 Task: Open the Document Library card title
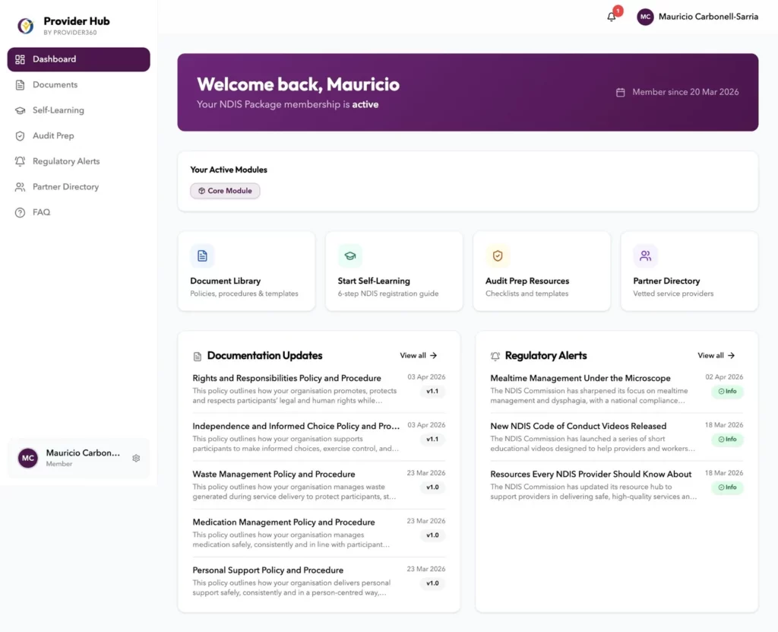click(225, 281)
